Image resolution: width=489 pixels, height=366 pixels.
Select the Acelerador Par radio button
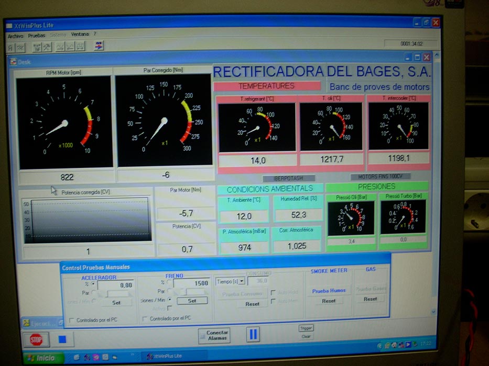93,293
